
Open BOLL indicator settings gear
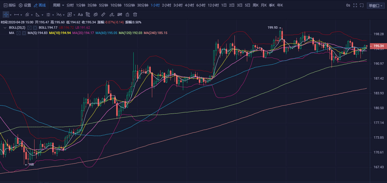29,27
